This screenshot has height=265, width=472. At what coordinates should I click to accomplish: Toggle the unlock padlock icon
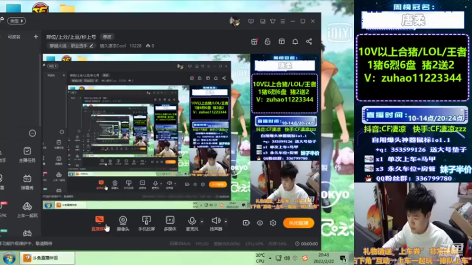pos(267,41)
